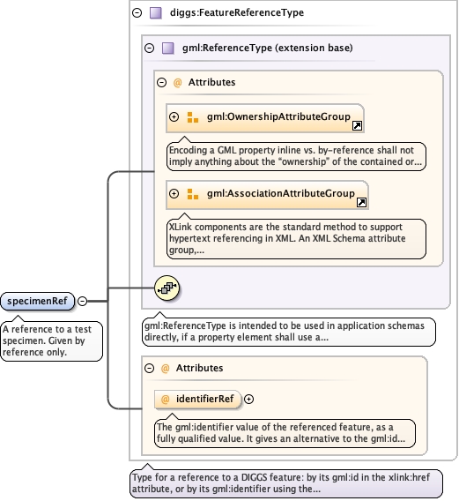Click the annotation 'The gml:identifier value of the referenced feature'
Viewport: 459px width, 501px height.
coord(285,433)
